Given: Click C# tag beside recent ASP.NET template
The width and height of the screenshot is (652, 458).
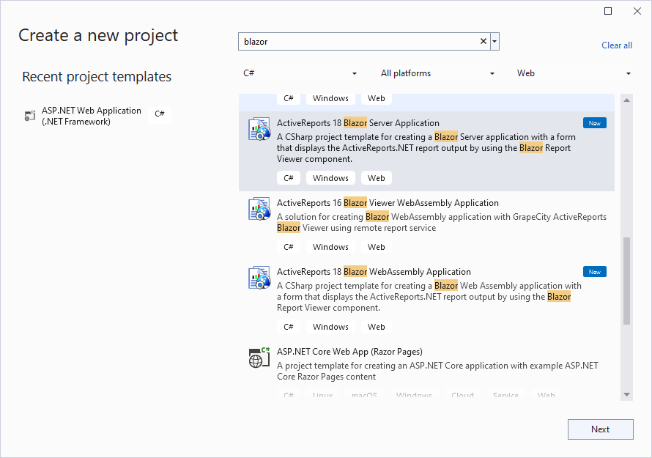Looking at the screenshot, I should 160,114.
